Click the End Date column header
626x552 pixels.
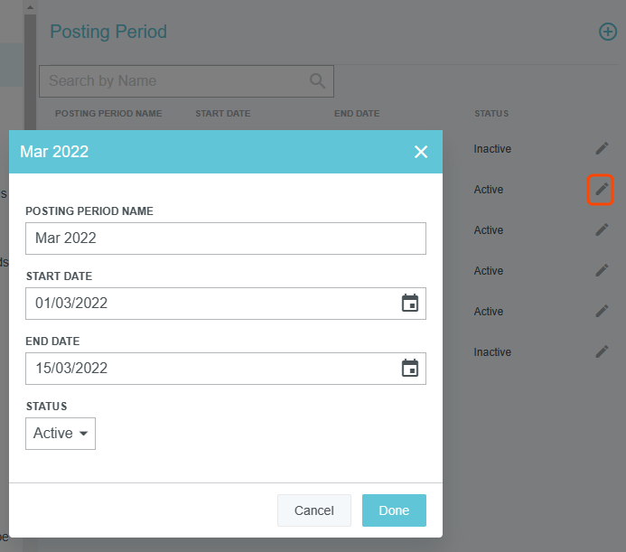[x=357, y=114]
